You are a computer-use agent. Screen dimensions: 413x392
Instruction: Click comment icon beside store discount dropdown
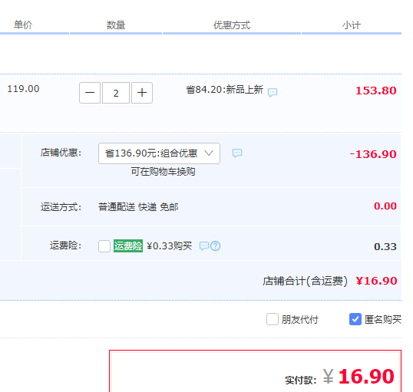click(237, 153)
